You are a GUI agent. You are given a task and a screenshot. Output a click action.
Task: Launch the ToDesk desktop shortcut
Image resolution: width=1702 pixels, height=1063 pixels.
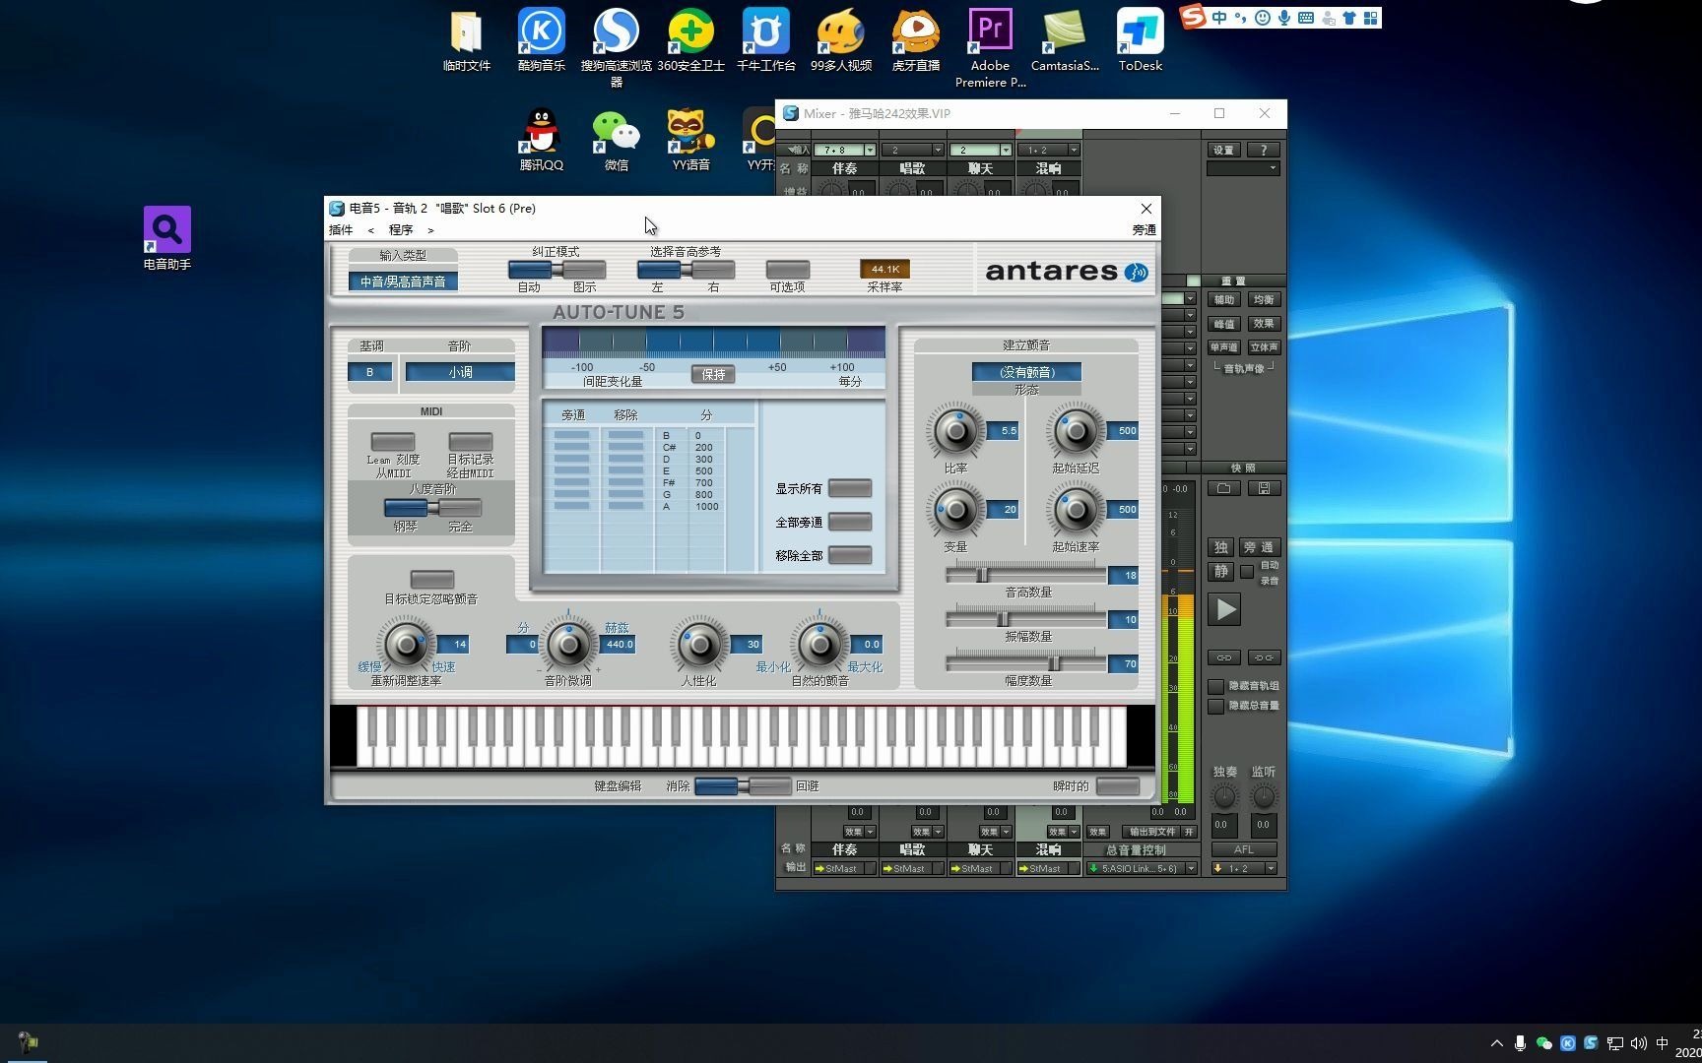coord(1140,39)
